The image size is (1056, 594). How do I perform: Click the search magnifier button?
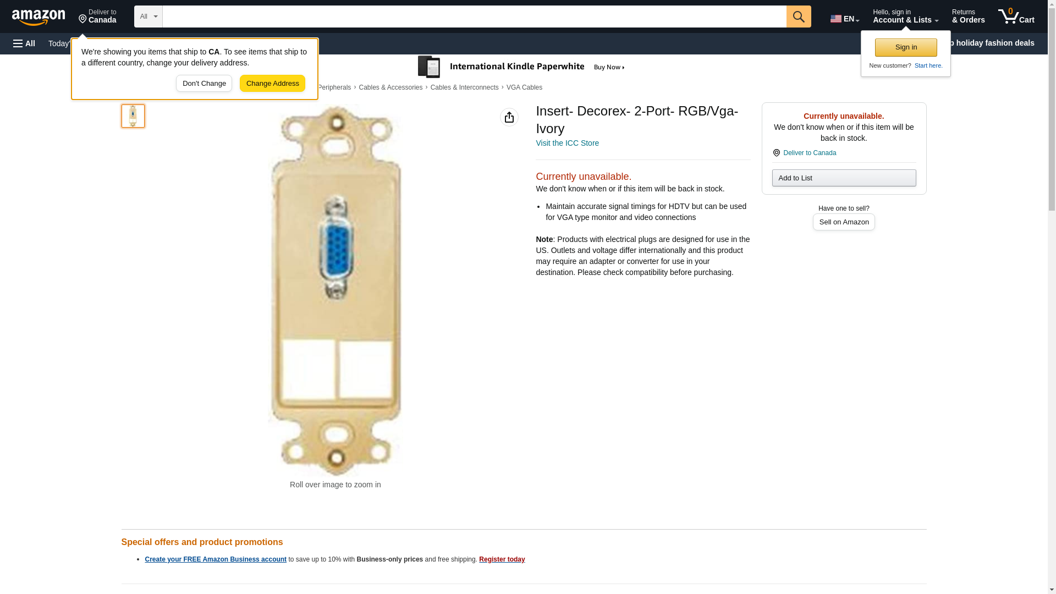799,16
